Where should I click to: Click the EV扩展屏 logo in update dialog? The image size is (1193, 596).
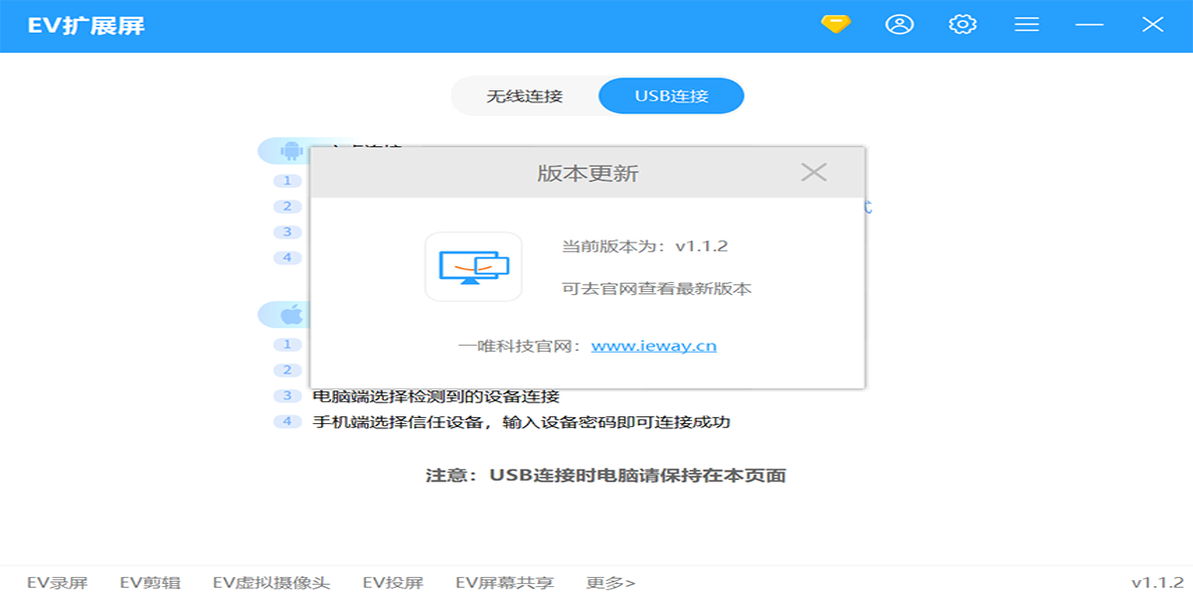pyautogui.click(x=473, y=266)
